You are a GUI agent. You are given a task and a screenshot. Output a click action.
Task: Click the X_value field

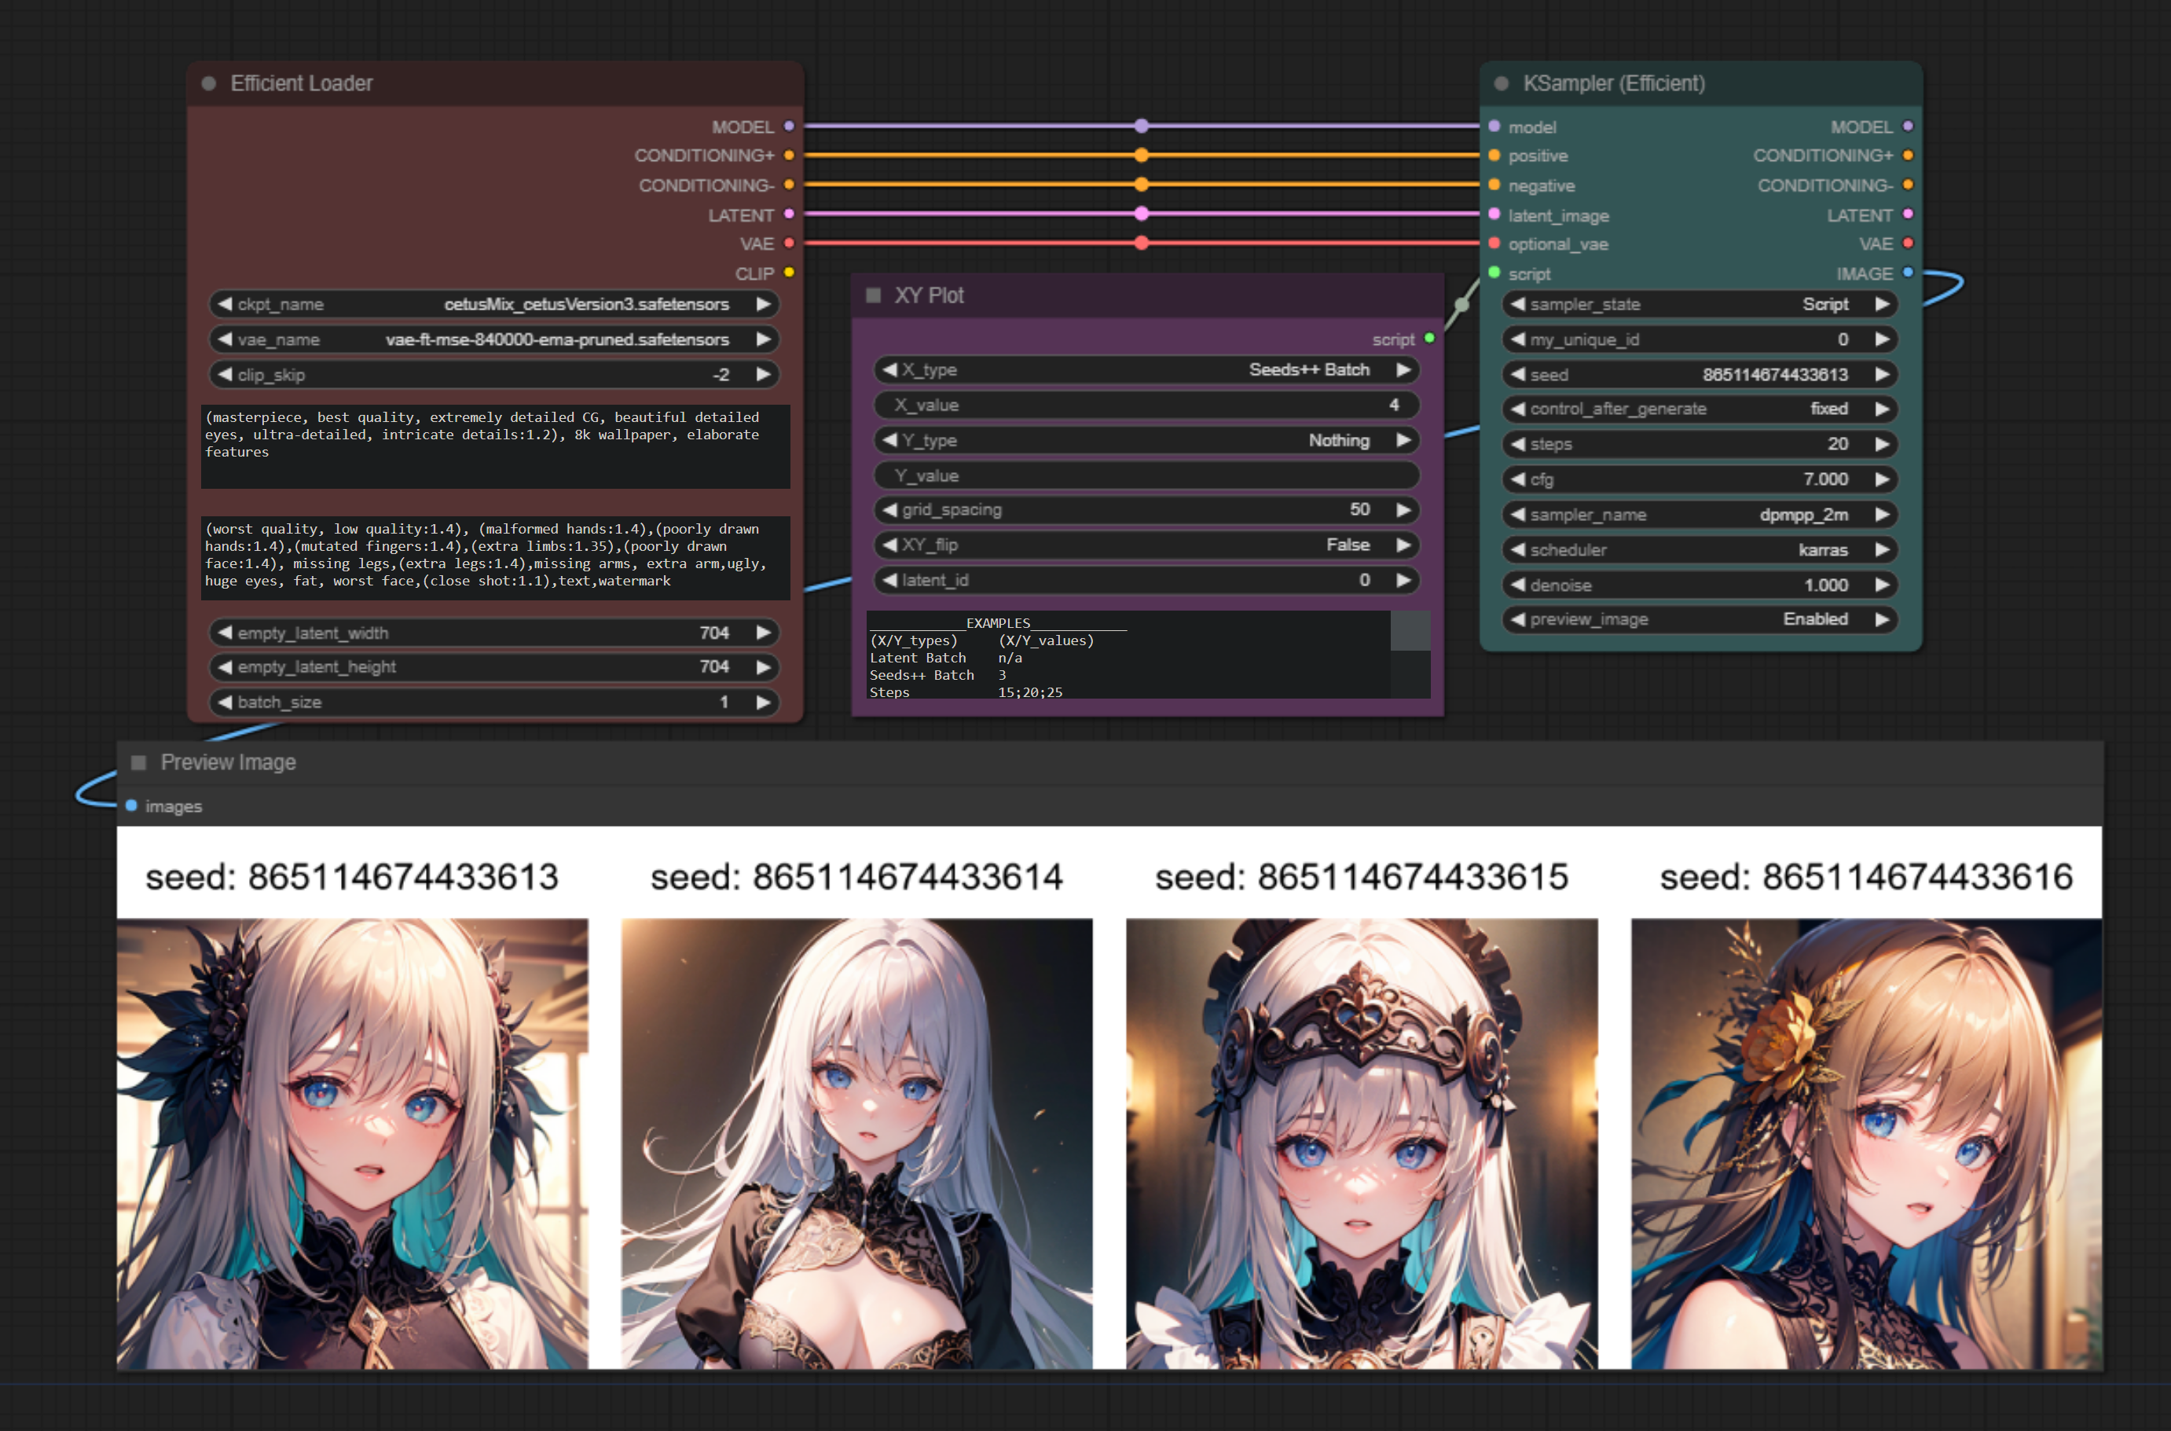(x=1146, y=405)
